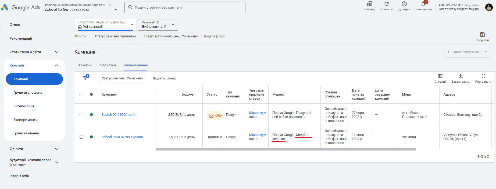This screenshot has height=189, width=496.
Task: Click Максимум кліків link in Search row
Action: 258,115
